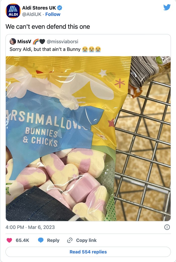
Task: Open the Twitter info circle icon
Action: (167, 227)
